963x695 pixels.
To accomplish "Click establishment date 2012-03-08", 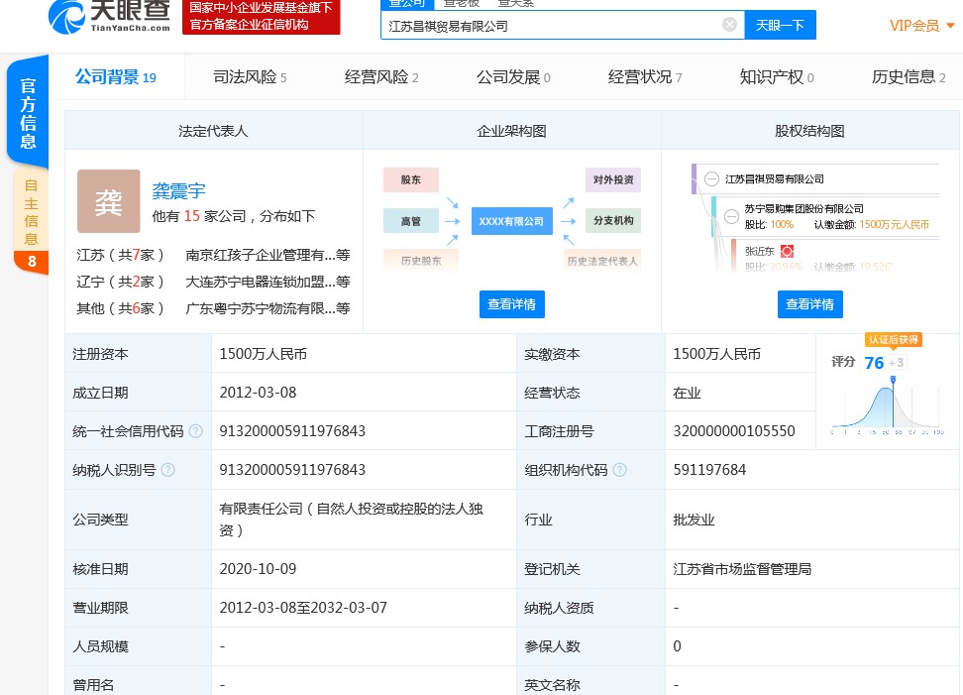I will (258, 393).
